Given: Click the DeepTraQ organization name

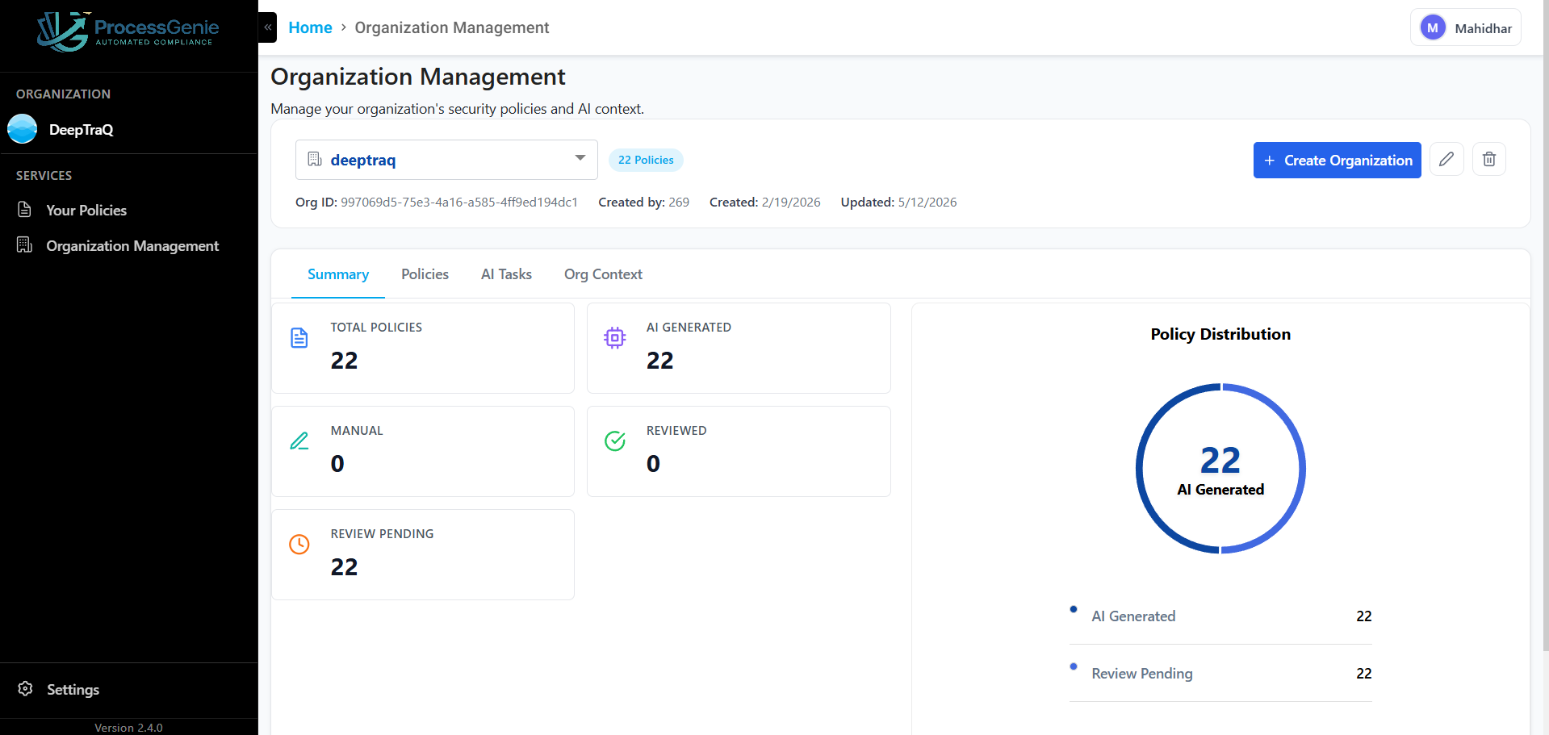Looking at the screenshot, I should [81, 129].
